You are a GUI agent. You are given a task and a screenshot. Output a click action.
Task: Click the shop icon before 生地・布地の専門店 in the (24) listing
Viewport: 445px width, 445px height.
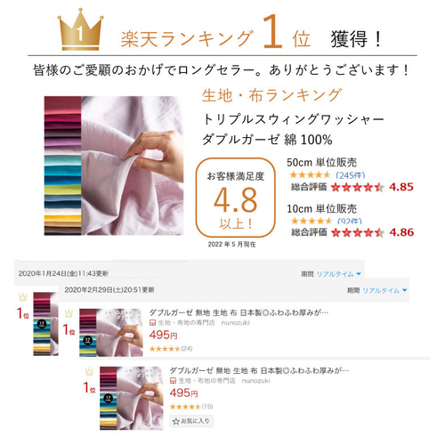[x=152, y=323]
